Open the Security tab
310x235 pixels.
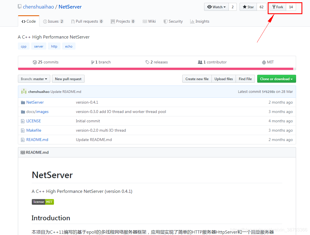click(x=173, y=21)
